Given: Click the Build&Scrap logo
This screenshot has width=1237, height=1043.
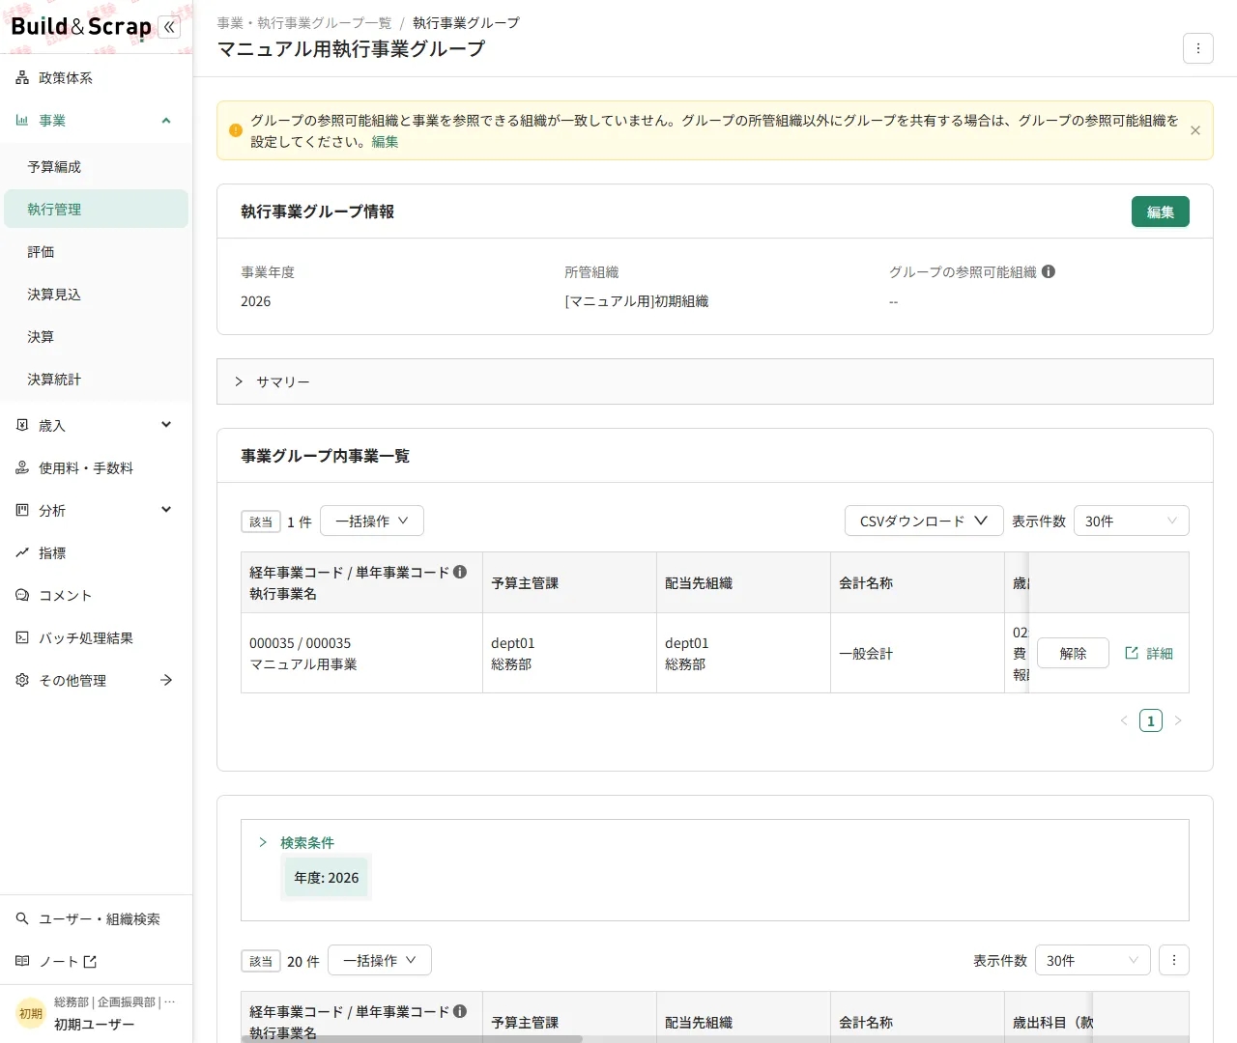Looking at the screenshot, I should click(x=81, y=27).
